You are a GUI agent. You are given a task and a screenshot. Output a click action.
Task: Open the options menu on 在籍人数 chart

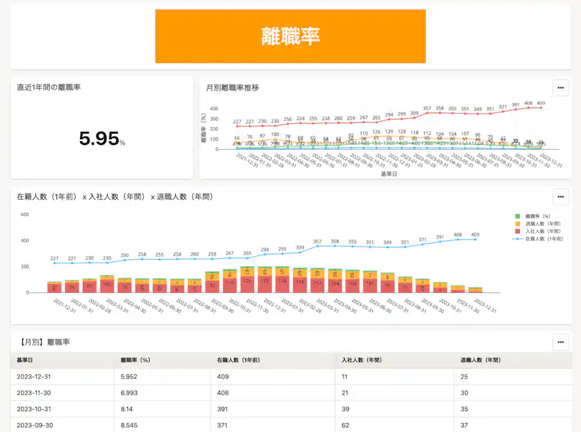(x=561, y=196)
